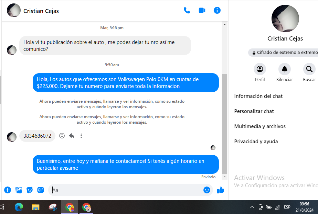This screenshot has width=318, height=214.
Task: Open network wifi status in system tray
Action: pos(277,207)
